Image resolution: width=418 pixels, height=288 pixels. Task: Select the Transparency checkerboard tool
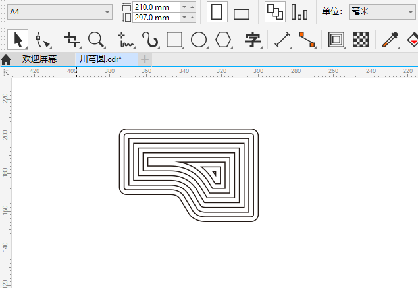pos(359,40)
